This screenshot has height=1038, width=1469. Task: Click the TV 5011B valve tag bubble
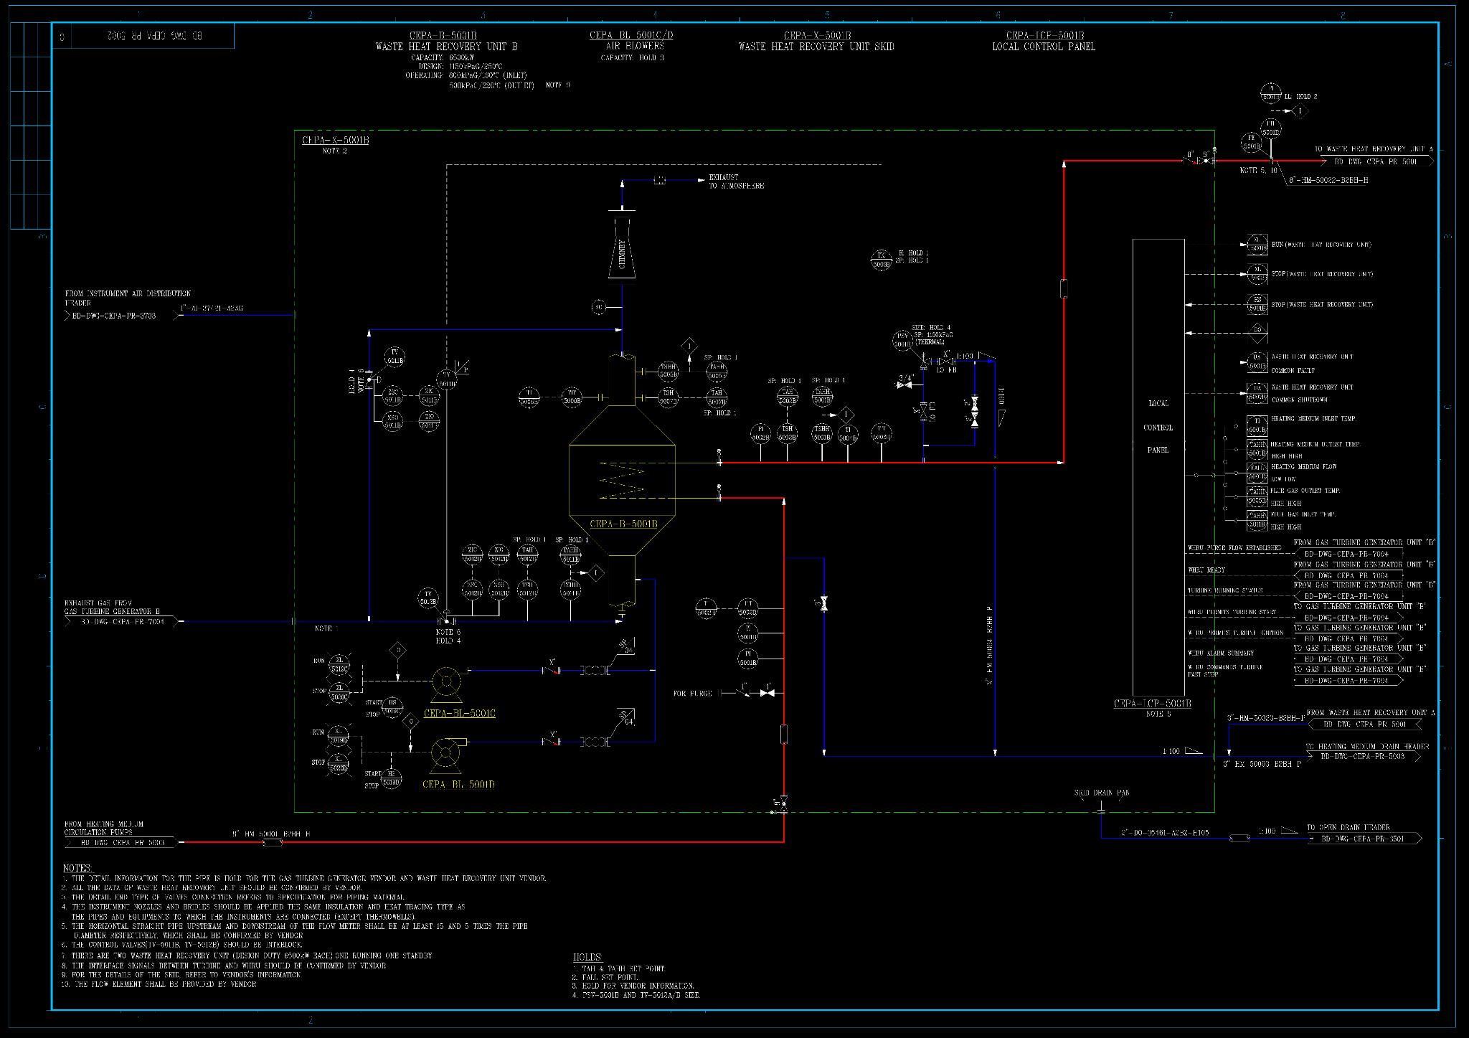[x=394, y=357]
